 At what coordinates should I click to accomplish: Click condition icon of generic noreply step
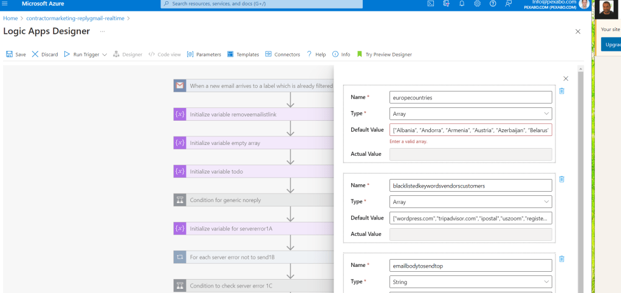tap(180, 200)
